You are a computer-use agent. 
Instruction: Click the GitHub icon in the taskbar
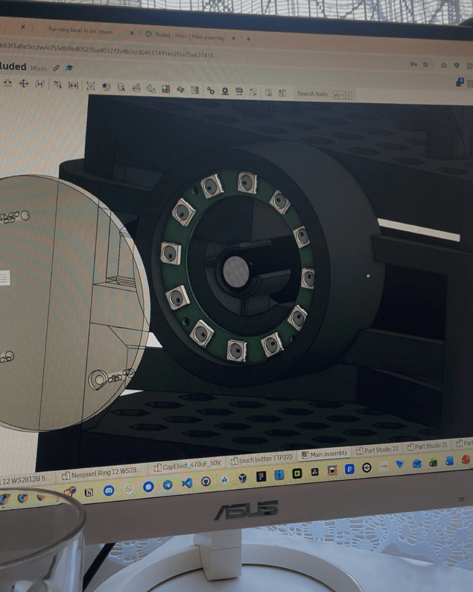[x=206, y=481]
